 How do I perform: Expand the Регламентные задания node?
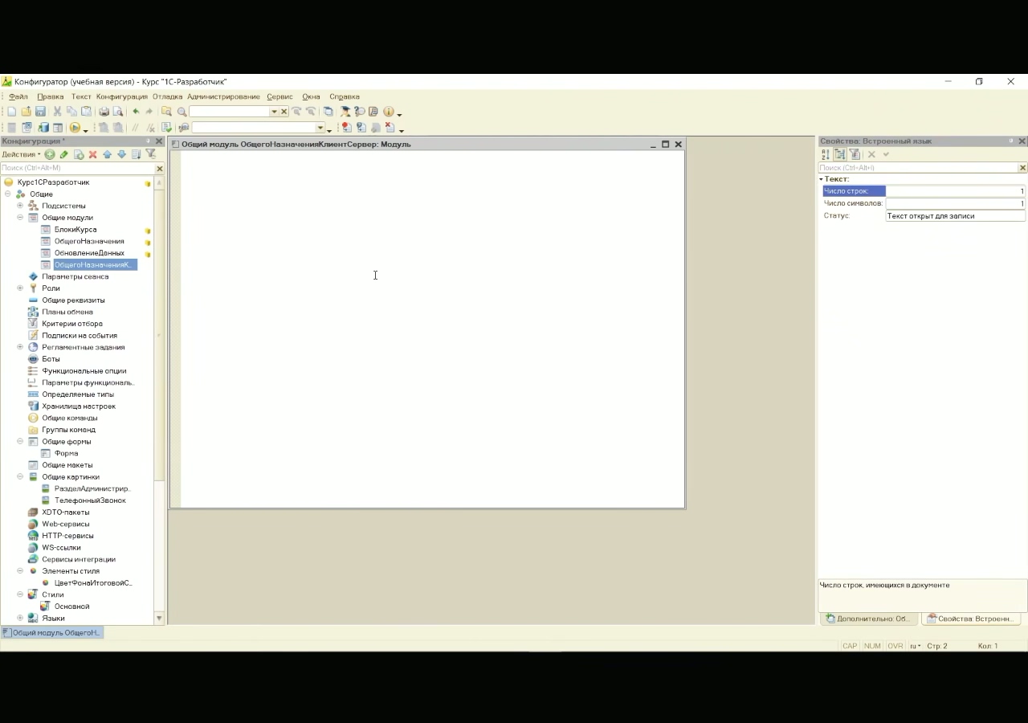[20, 347]
